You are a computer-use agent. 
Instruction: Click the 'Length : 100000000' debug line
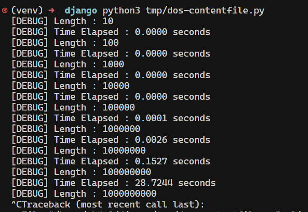pos(81,172)
